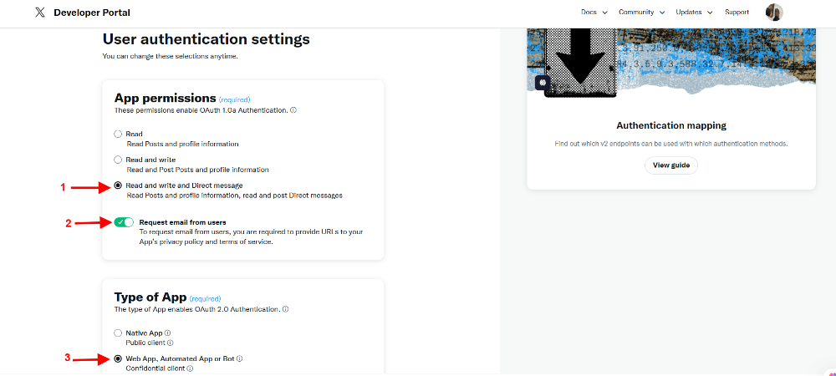
Task: Open the Support menu item
Action: pos(737,13)
